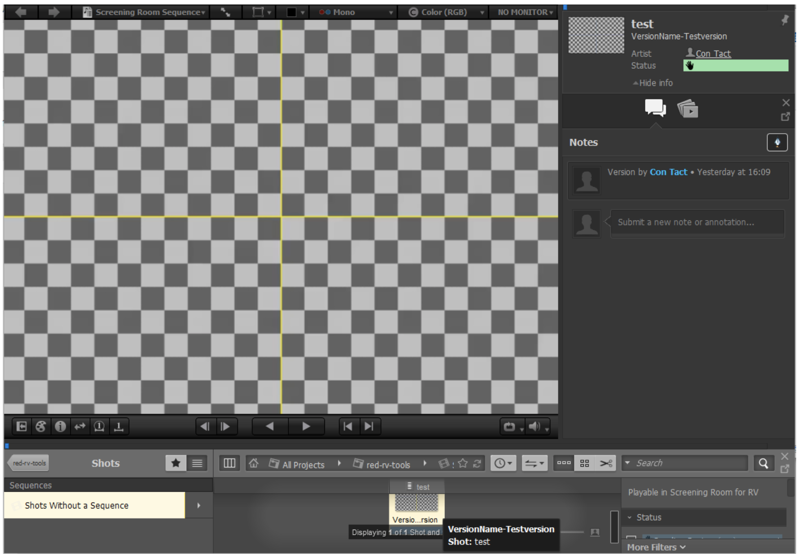The width and height of the screenshot is (798, 557).
Task: Open the color palette tools icon
Action: [x=41, y=426]
